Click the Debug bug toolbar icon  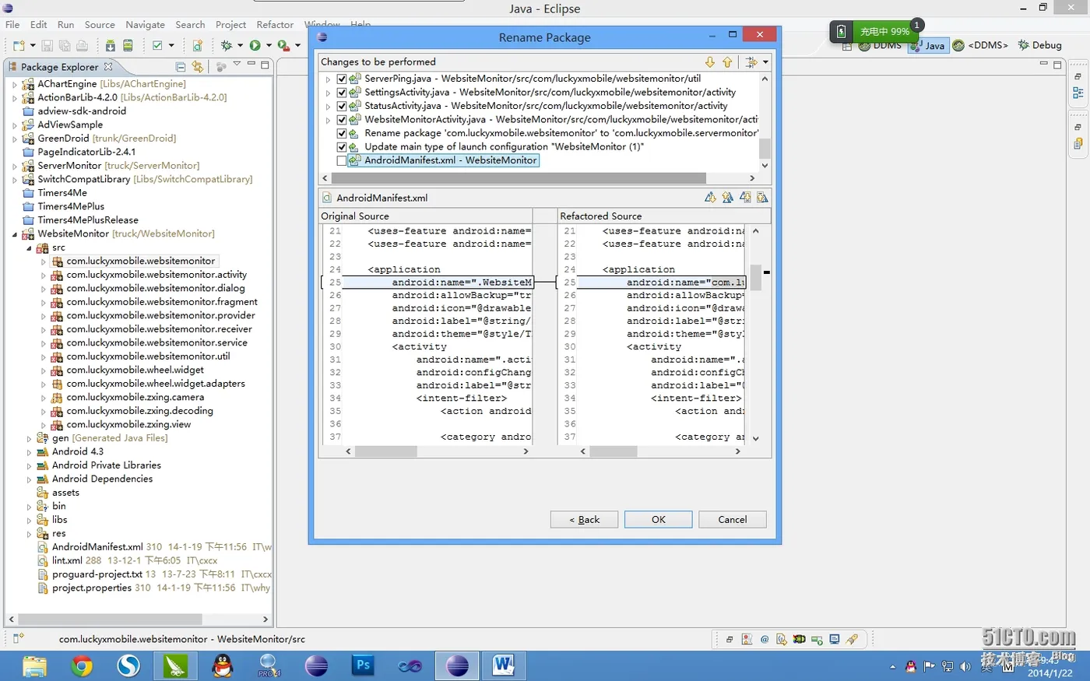227,46
